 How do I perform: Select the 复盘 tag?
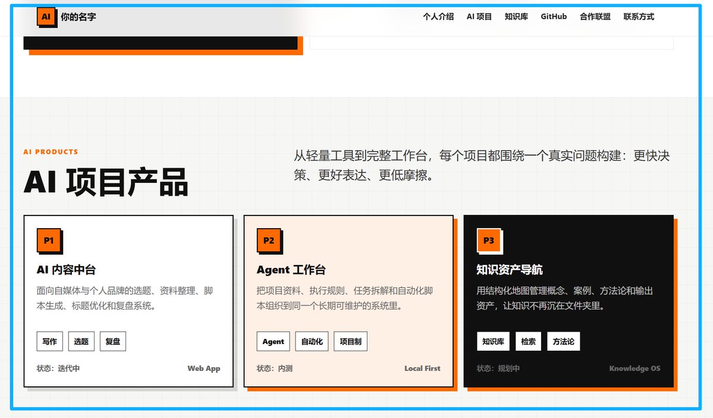tap(113, 342)
